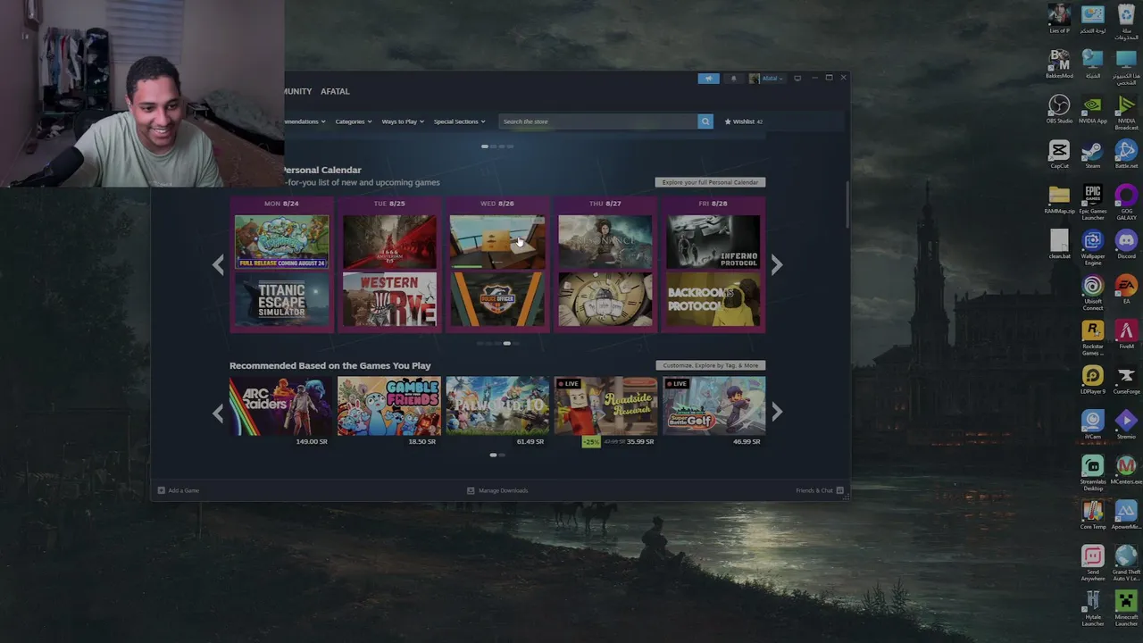Open Core Temp desktop icon

point(1092,514)
